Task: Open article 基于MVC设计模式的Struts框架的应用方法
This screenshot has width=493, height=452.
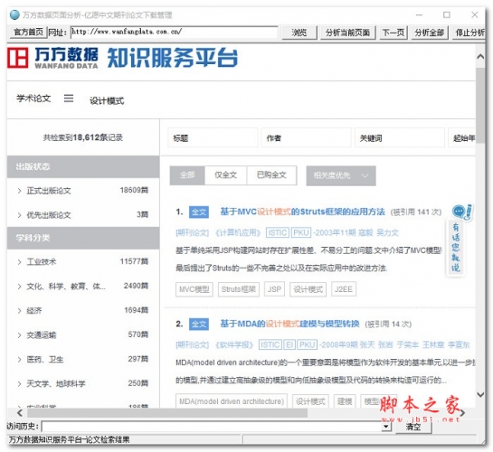Action: pos(302,212)
